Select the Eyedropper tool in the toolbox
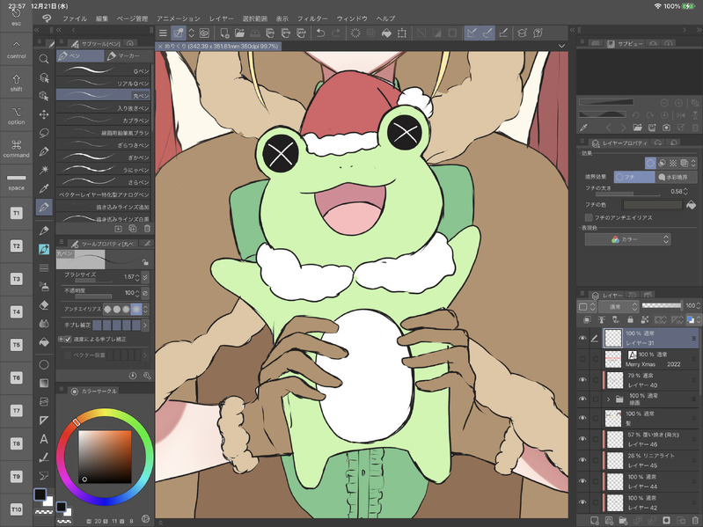Viewport: 703px width, 527px height. click(43, 188)
